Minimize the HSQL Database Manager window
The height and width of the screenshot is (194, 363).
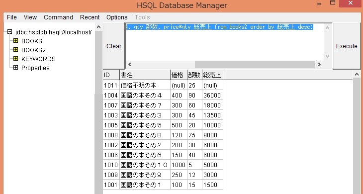(x=319, y=3)
